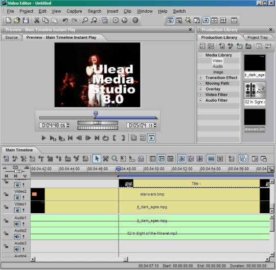Click the timeline zoom slider handle
This screenshot has width=276, height=270.
(x=18, y=171)
